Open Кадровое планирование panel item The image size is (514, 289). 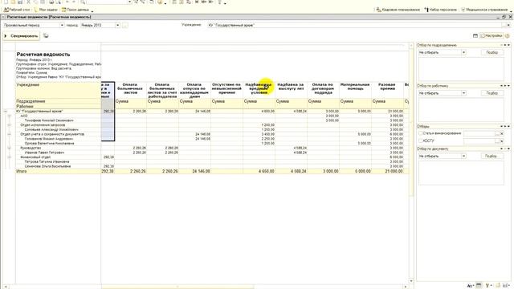point(398,10)
